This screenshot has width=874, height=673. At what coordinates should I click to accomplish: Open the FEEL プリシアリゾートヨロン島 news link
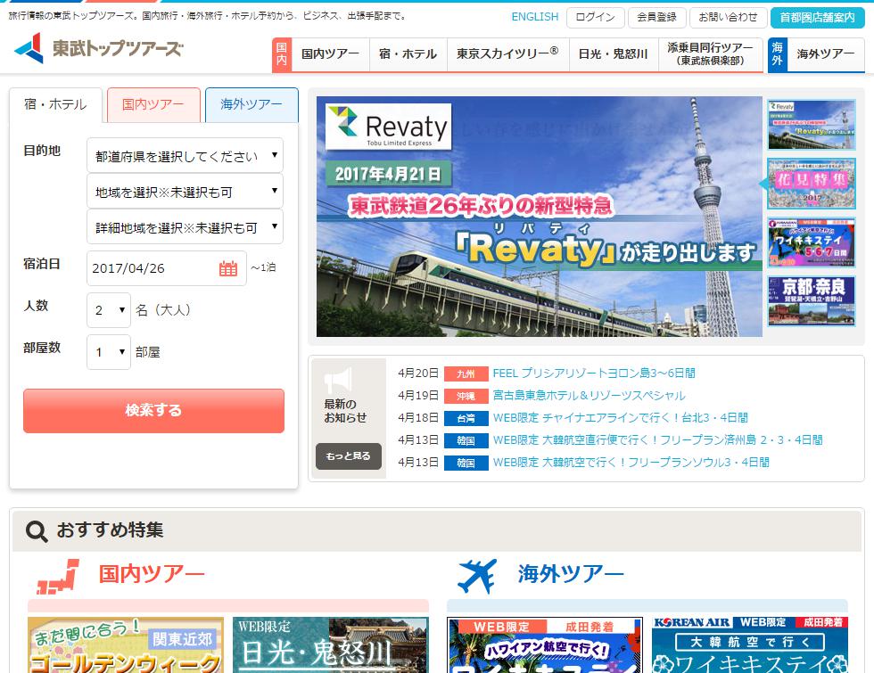click(594, 373)
